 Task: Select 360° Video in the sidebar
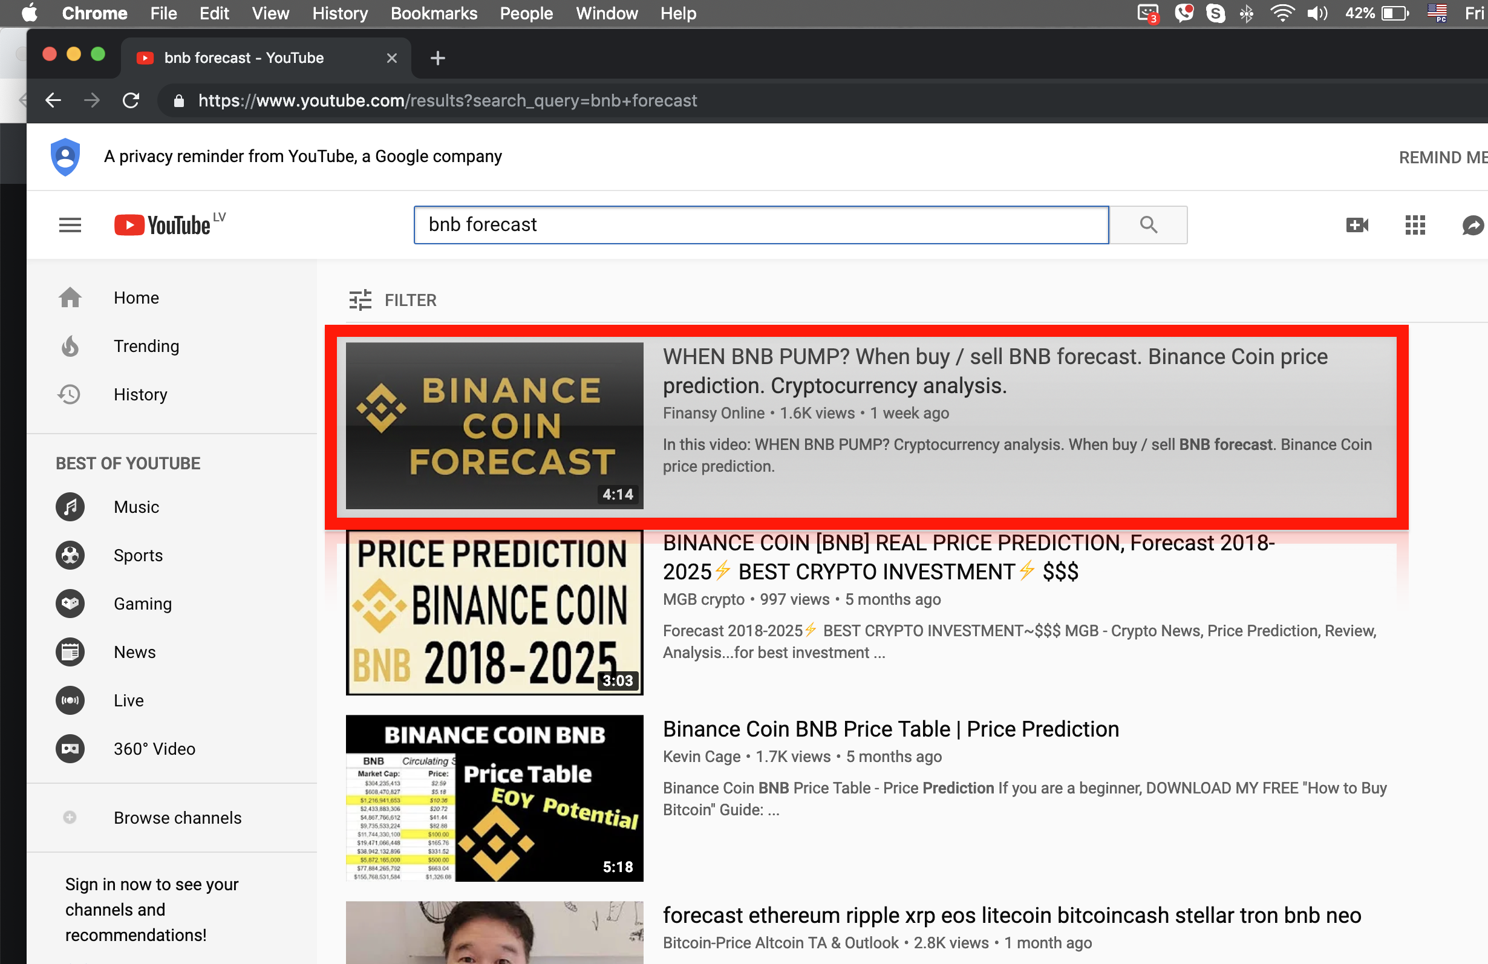click(172, 749)
